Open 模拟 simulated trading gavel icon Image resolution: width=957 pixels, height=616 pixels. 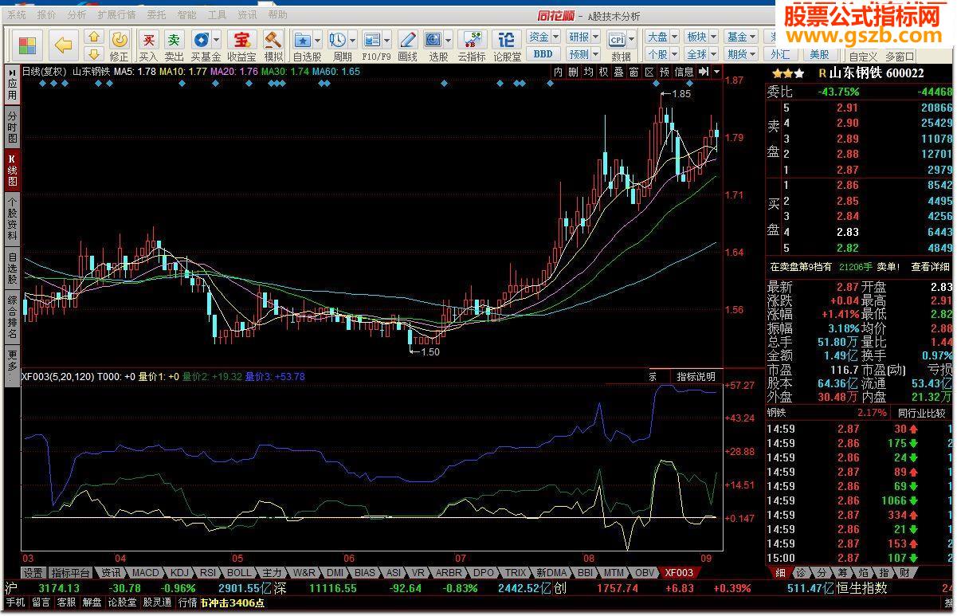(273, 45)
